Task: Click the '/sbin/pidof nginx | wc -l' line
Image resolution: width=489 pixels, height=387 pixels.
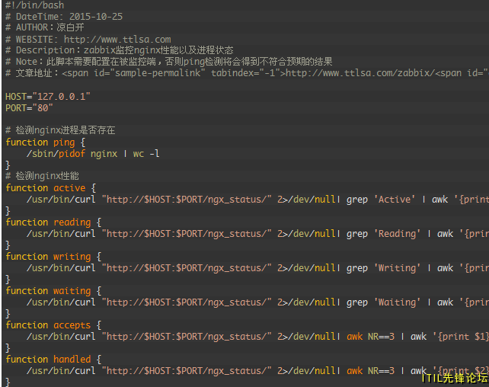Action: pos(93,153)
